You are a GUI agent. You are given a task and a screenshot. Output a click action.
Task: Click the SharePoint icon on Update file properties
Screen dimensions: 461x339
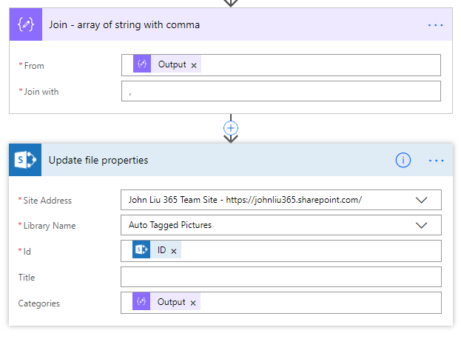(x=26, y=160)
